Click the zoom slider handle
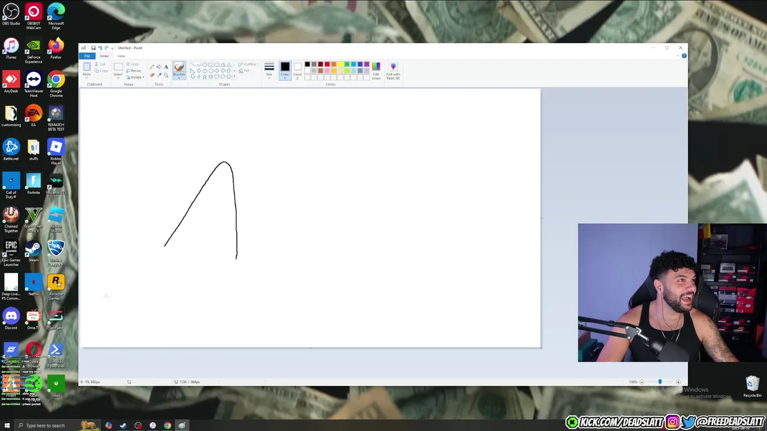This screenshot has width=767, height=431. click(660, 382)
